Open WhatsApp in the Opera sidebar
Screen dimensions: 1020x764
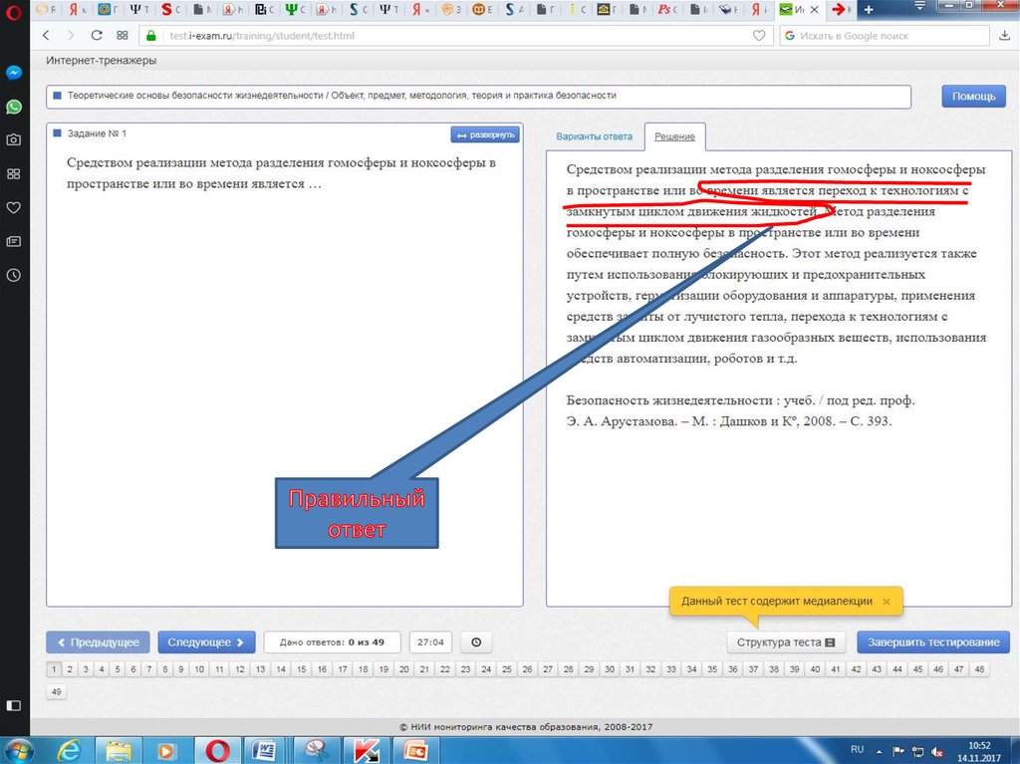point(14,107)
